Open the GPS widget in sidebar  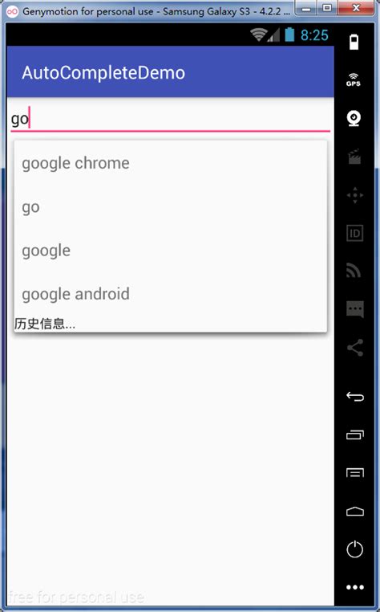[x=354, y=80]
